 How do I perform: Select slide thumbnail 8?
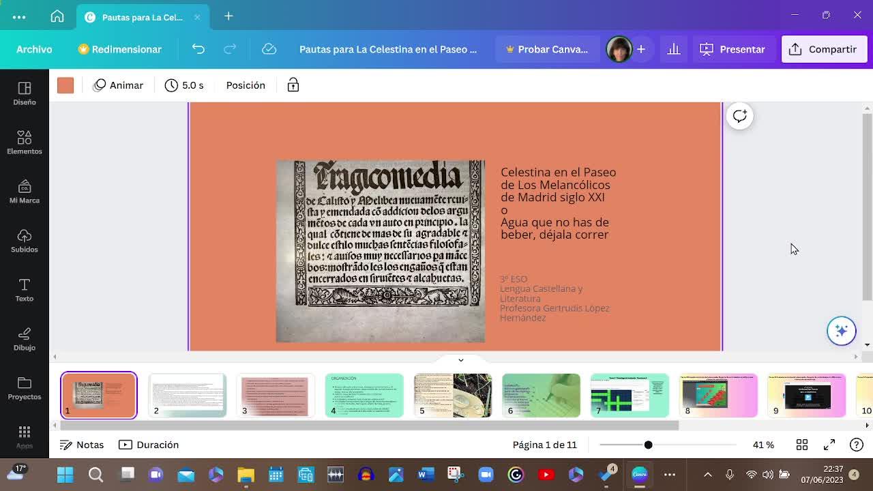pyautogui.click(x=718, y=396)
